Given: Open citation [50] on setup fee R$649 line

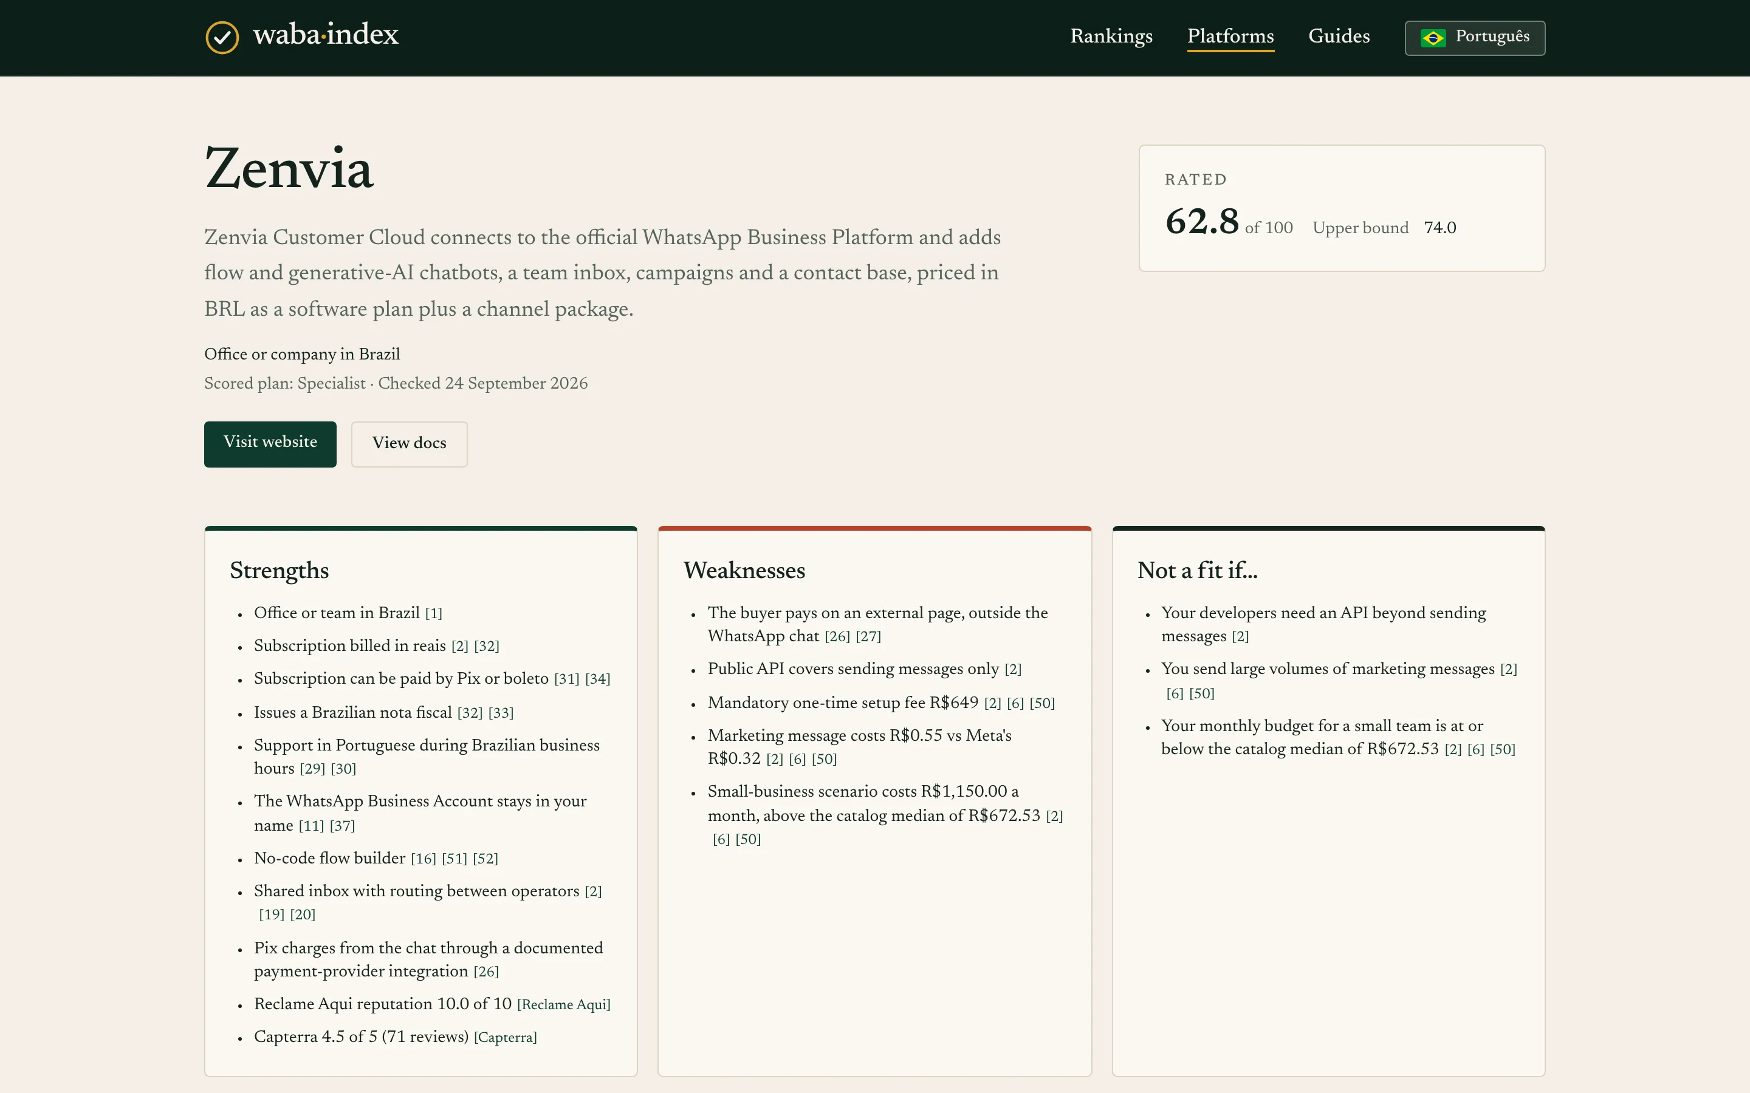Looking at the screenshot, I should 1042,703.
